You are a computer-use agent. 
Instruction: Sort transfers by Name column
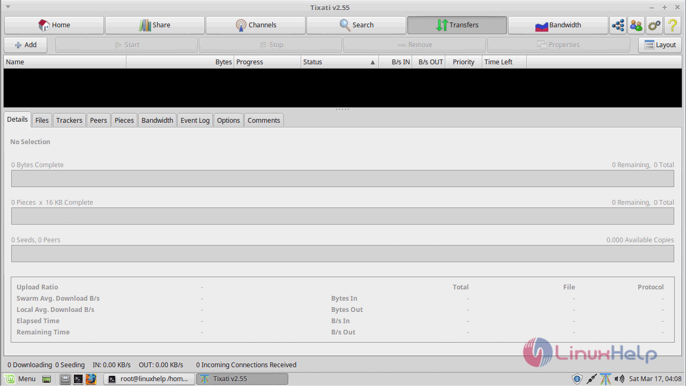pos(65,62)
